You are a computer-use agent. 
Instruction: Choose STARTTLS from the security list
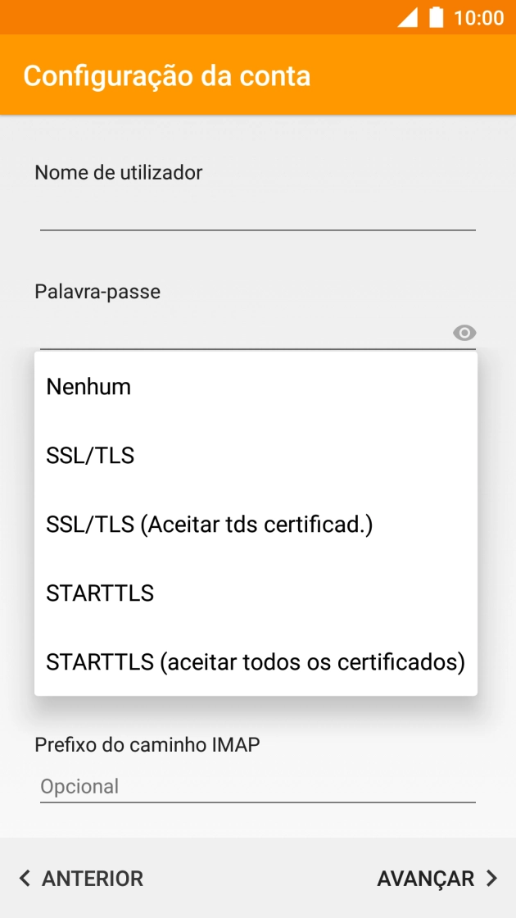tap(100, 593)
